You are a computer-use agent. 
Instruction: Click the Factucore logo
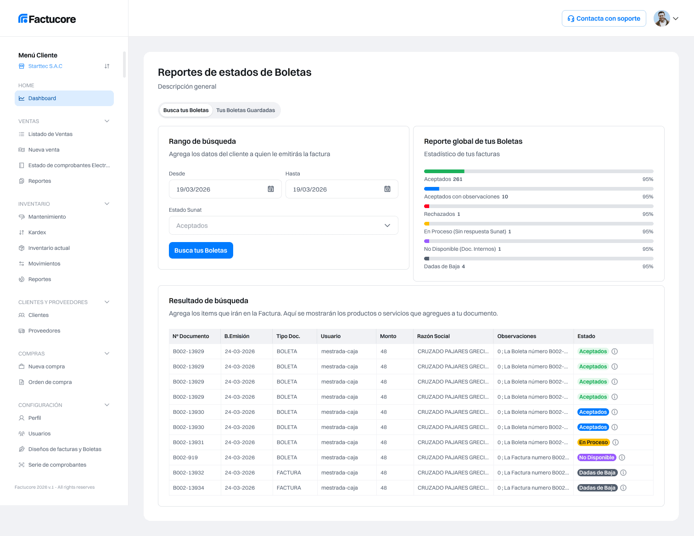[47, 19]
